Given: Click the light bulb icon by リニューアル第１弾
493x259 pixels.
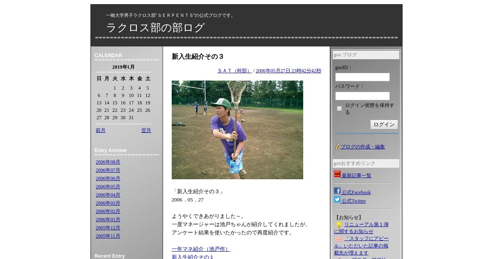Looking at the screenshot, I should pyautogui.click(x=339, y=225).
